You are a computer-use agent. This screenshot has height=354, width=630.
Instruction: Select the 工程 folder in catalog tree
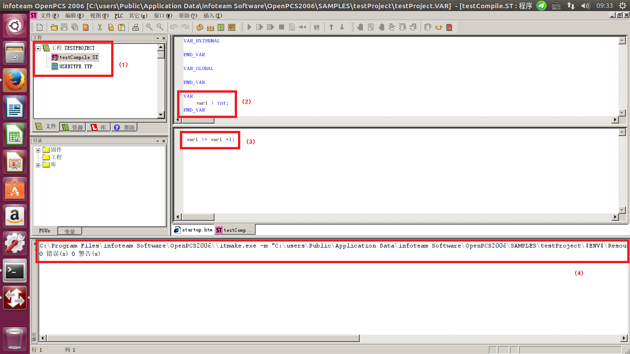52,157
